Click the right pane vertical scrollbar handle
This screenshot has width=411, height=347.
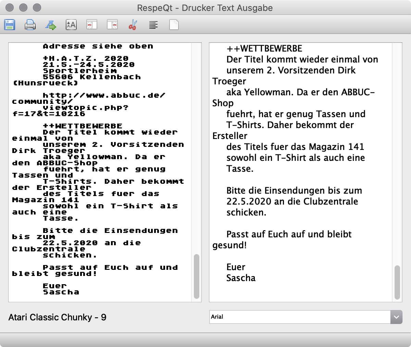(397, 282)
